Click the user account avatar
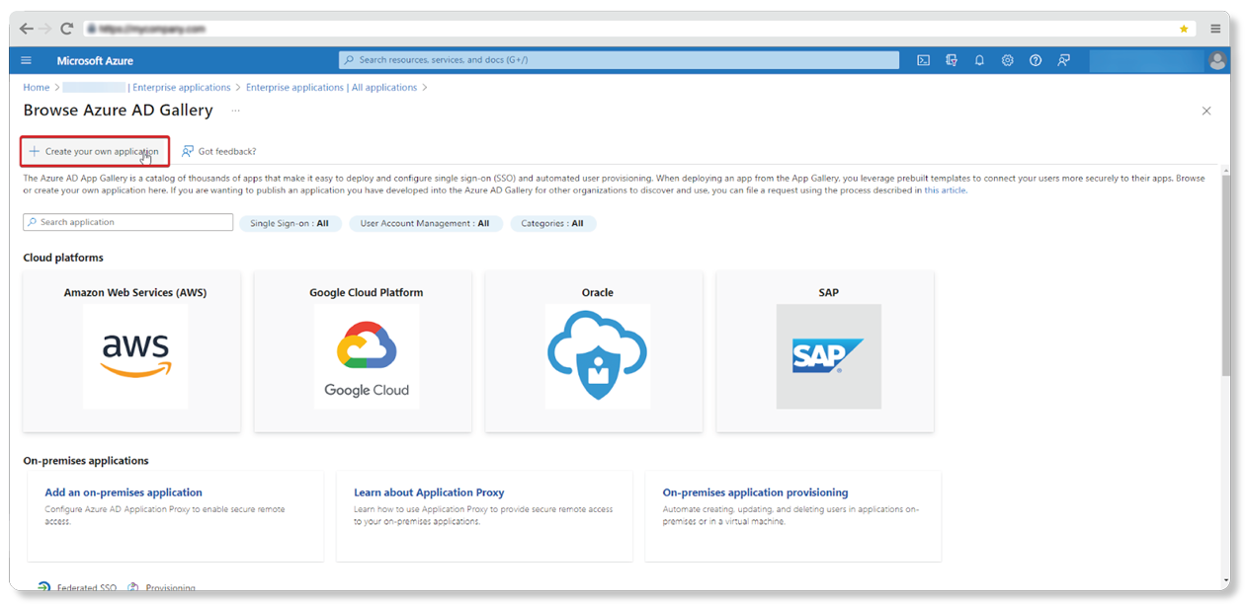This screenshot has width=1248, height=604. coord(1217,60)
